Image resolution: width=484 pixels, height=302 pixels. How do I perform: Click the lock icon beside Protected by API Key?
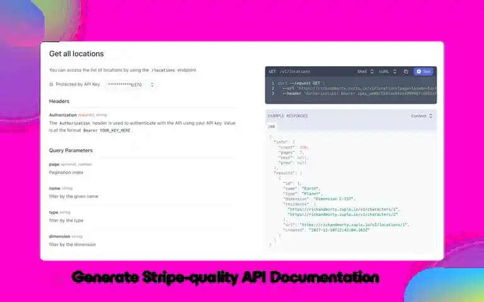pos(51,84)
